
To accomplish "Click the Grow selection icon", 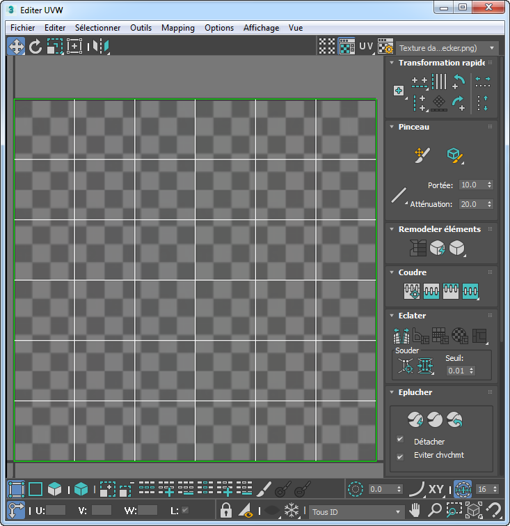I will pyautogui.click(x=108, y=490).
